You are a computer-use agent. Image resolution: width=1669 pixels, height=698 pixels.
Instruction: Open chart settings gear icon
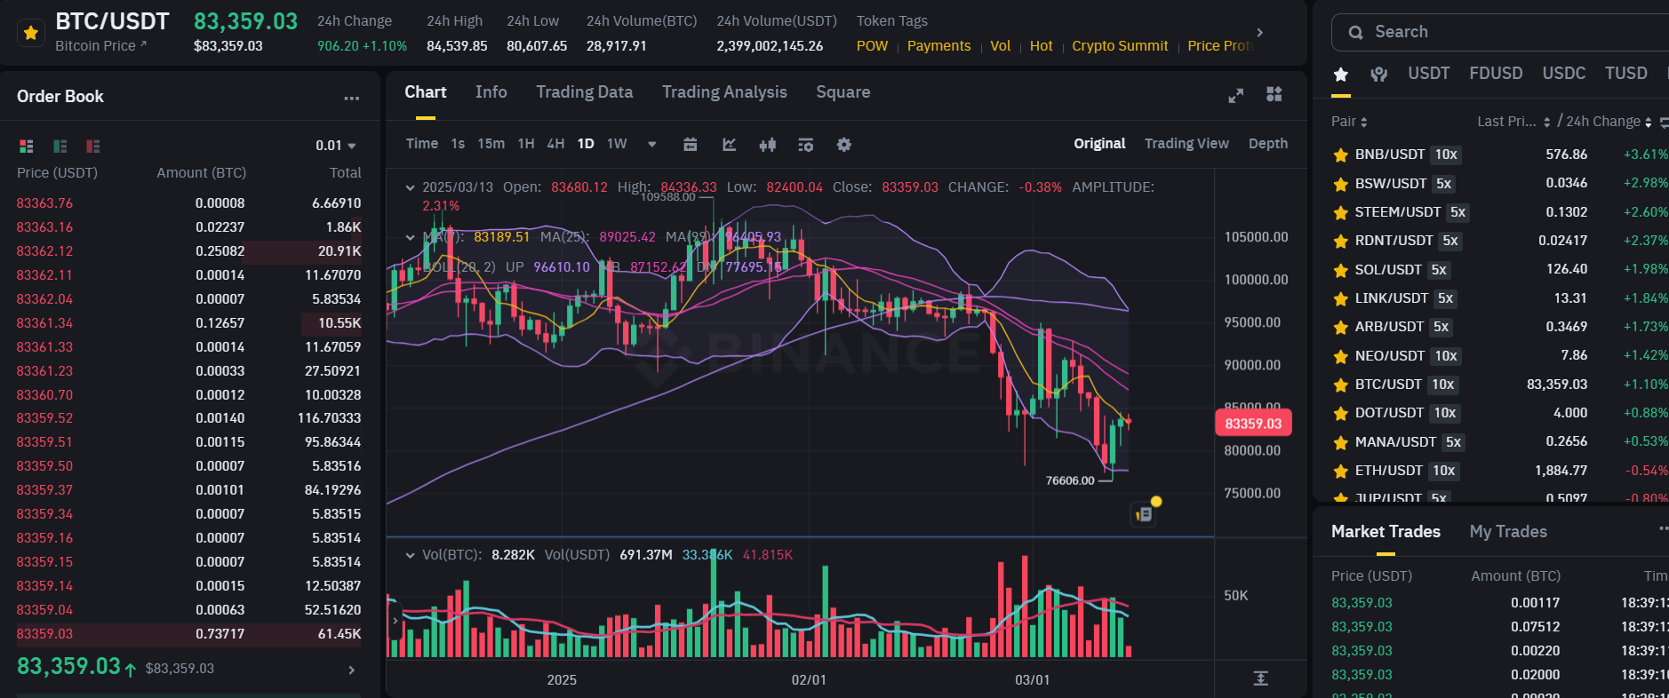pyautogui.click(x=844, y=145)
